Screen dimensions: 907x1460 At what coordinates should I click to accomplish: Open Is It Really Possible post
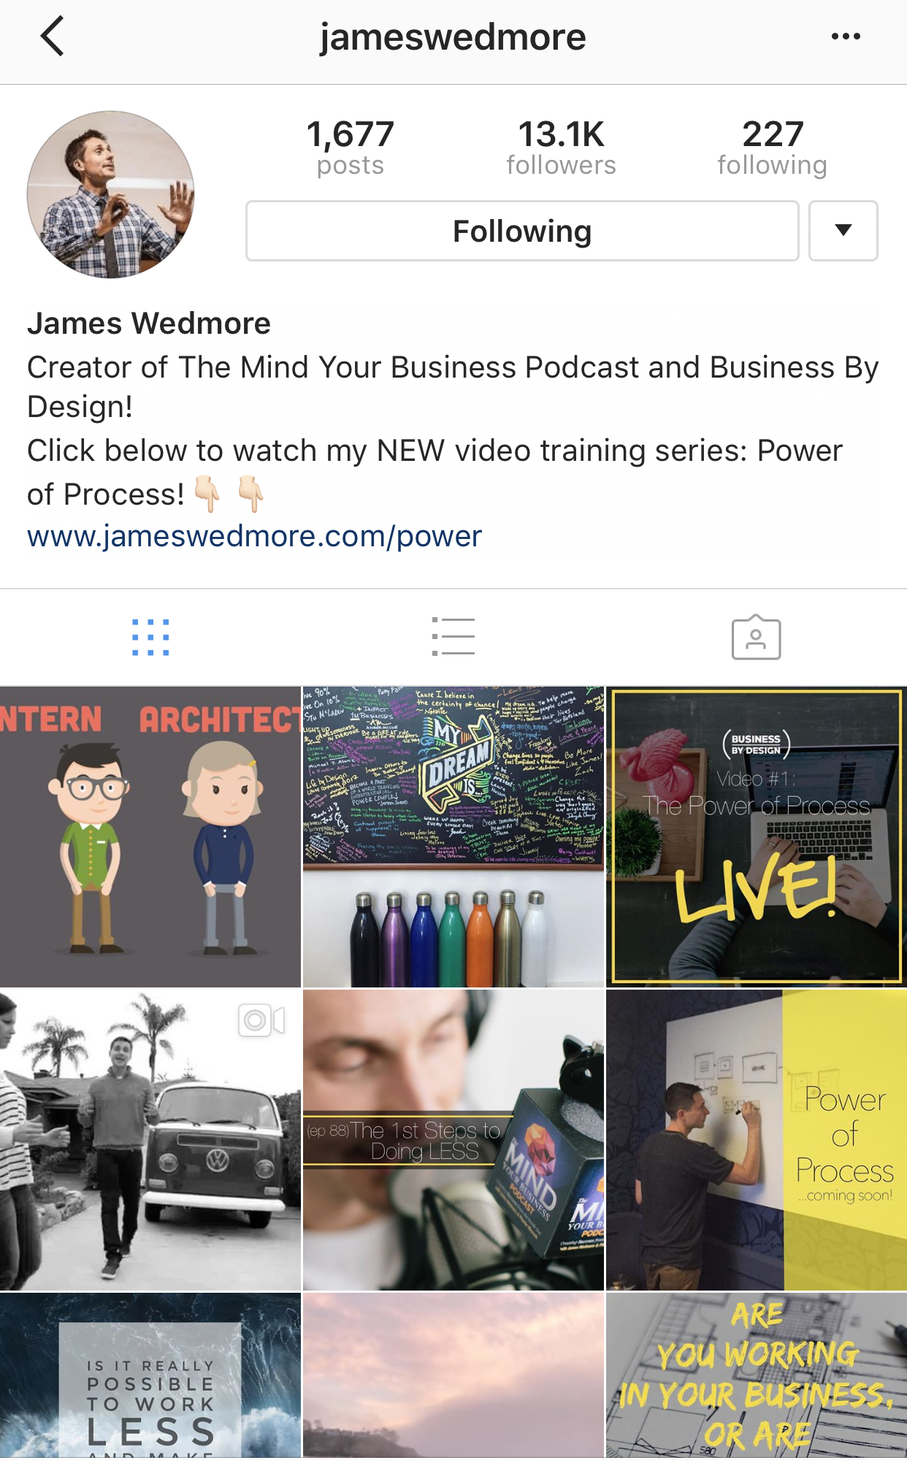pyautogui.click(x=150, y=1376)
